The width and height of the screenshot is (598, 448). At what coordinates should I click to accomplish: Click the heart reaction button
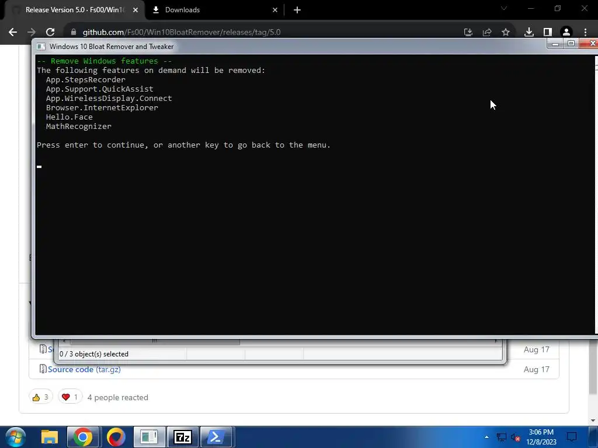point(70,397)
